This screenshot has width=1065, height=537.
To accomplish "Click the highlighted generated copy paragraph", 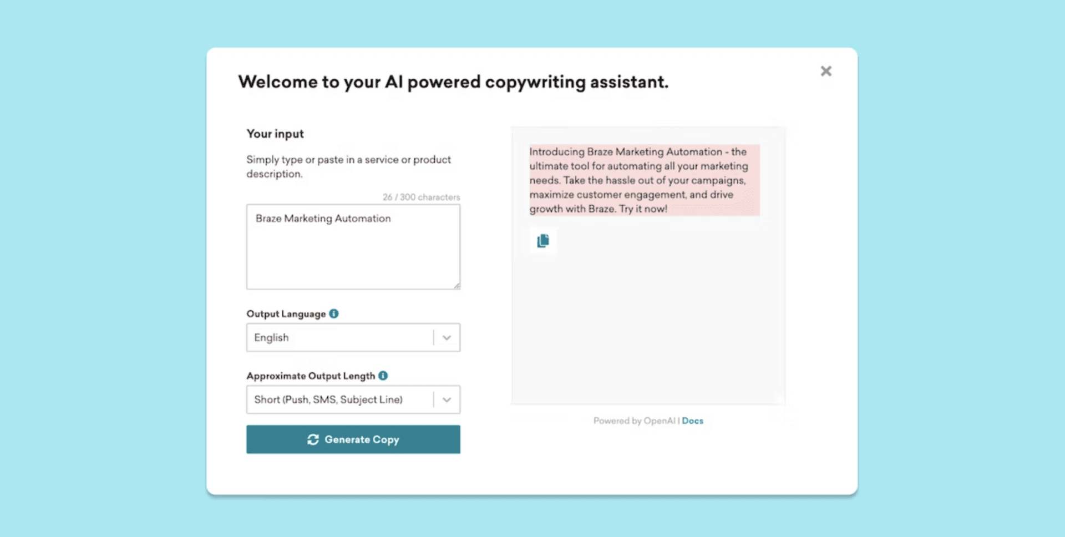I will (643, 180).
